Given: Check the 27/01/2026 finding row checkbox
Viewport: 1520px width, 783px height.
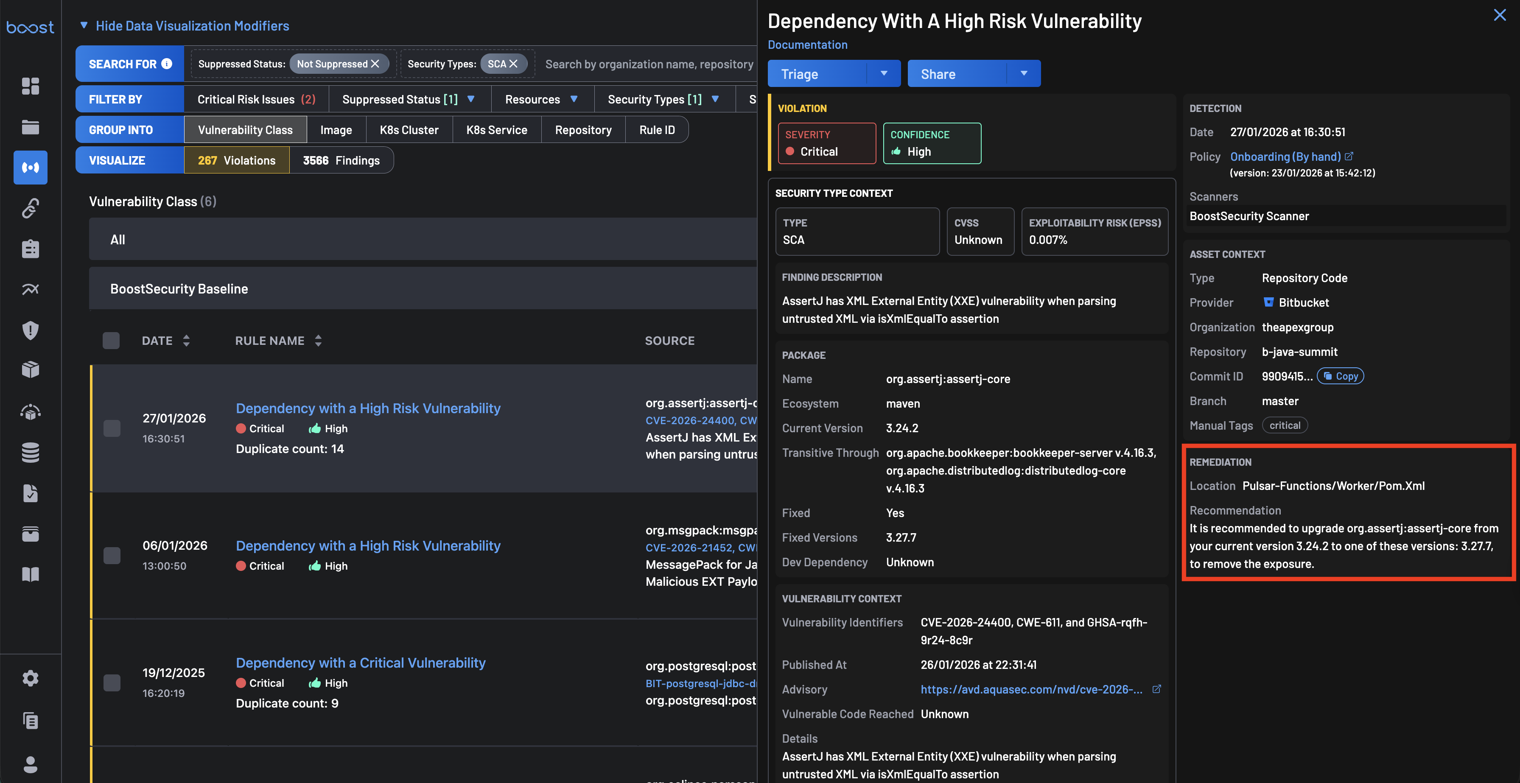Looking at the screenshot, I should click(112, 428).
